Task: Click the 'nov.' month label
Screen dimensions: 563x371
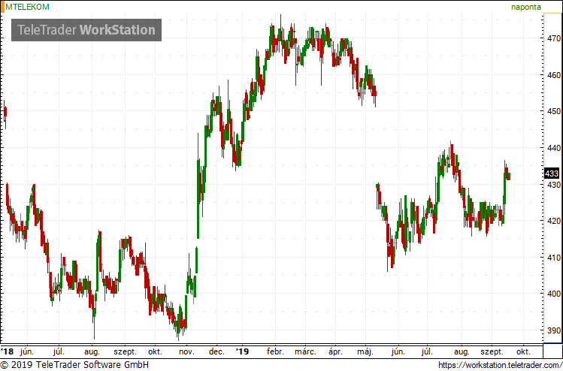Action: click(186, 351)
